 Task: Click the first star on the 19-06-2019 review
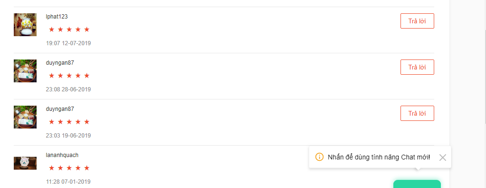[x=51, y=122]
